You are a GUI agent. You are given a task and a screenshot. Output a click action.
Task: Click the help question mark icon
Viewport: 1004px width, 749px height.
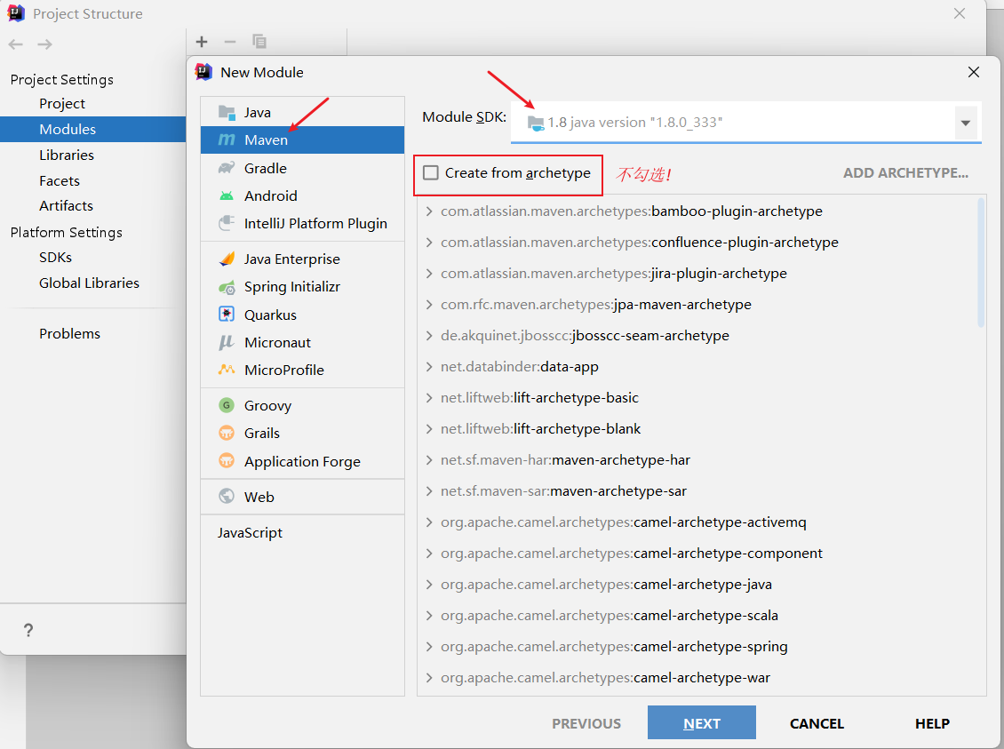click(28, 630)
